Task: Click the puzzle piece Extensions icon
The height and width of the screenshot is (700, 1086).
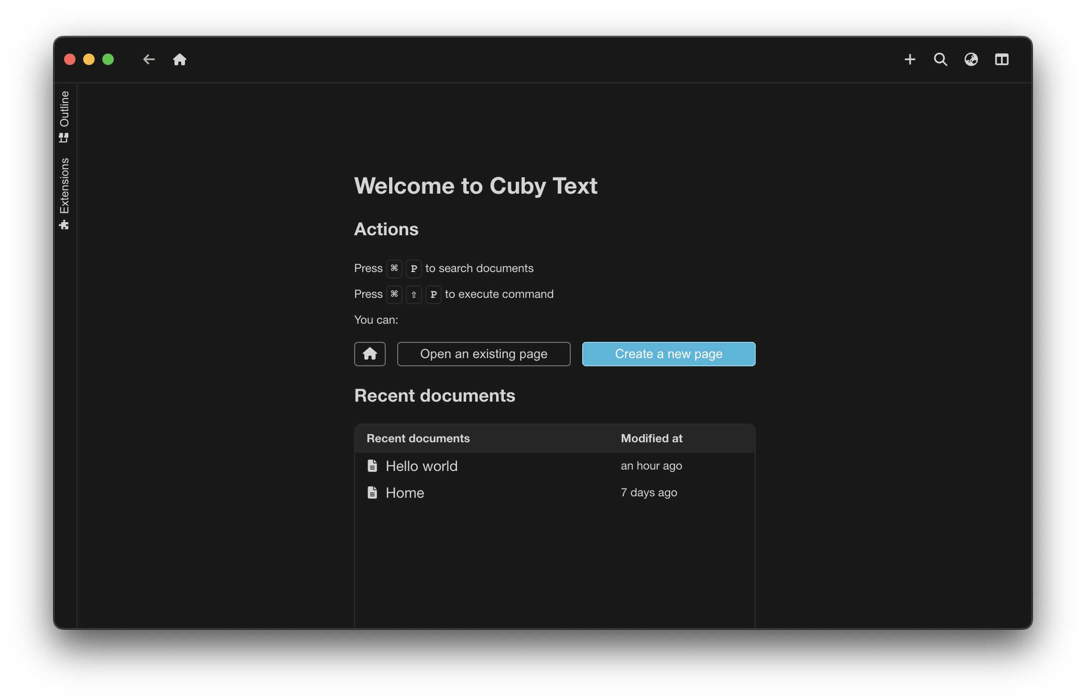Action: click(65, 225)
